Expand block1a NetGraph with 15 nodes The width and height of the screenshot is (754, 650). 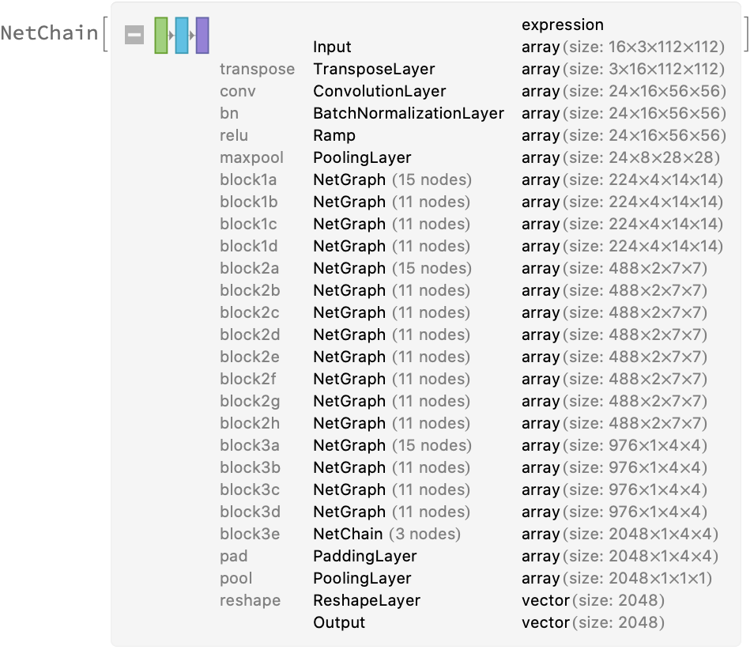392,180
